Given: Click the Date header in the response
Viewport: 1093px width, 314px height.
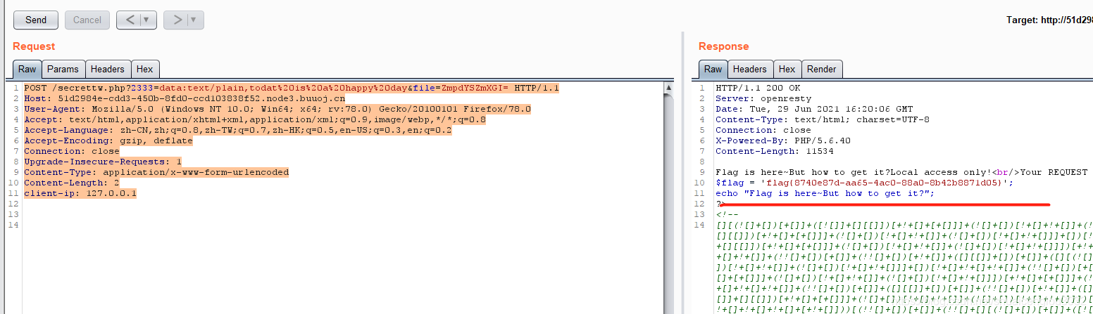Looking at the screenshot, I should 814,109.
